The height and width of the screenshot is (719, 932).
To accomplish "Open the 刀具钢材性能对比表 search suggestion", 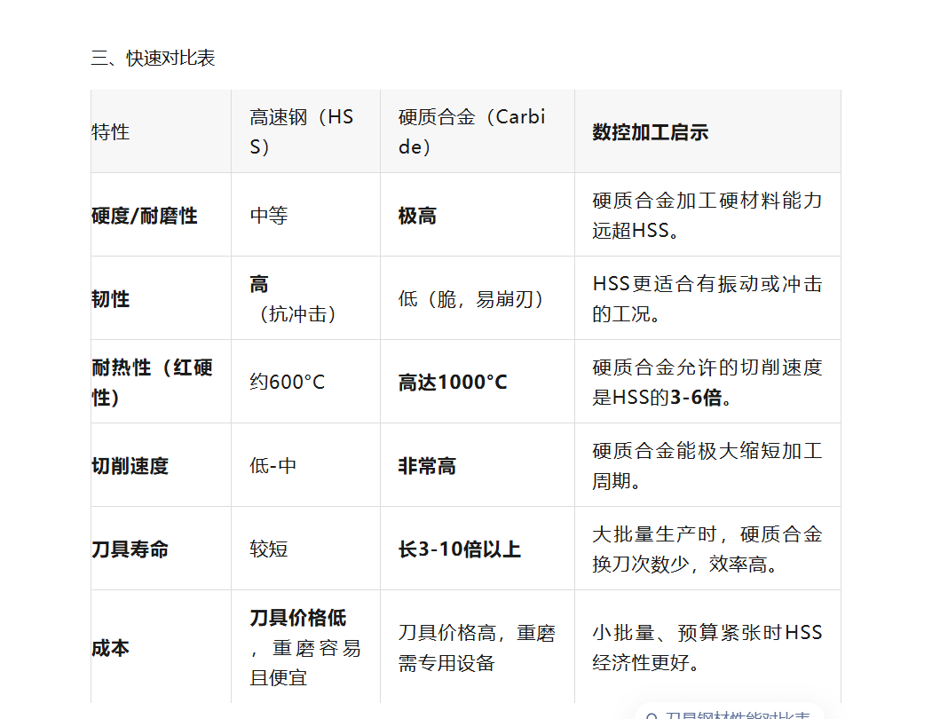I will pos(737,715).
